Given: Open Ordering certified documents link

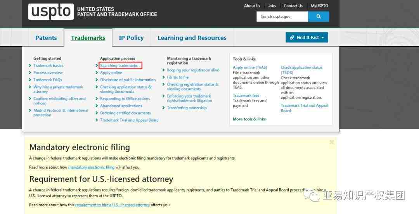Looking at the screenshot, I should 125,113.
